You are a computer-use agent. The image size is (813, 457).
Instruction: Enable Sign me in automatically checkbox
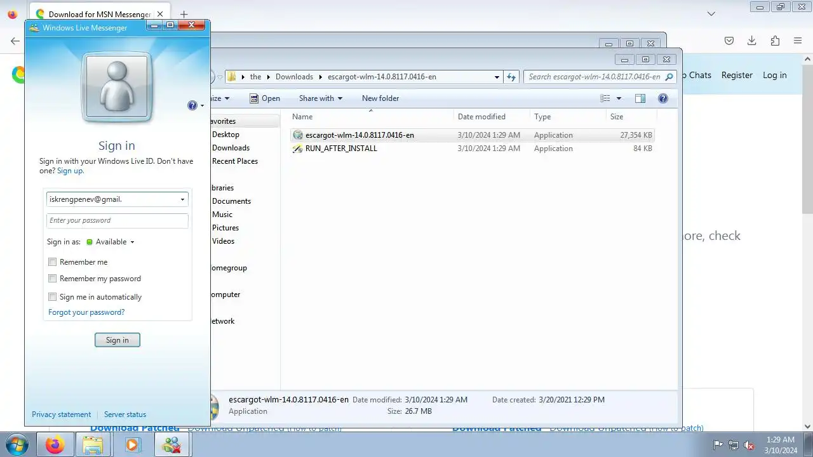[x=53, y=297]
